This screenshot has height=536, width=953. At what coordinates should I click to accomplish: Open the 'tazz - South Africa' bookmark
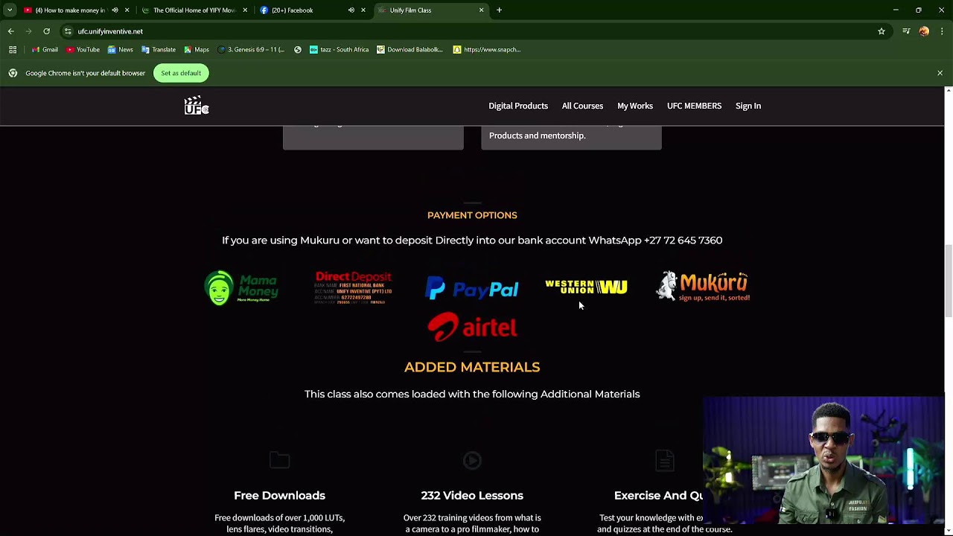pos(339,50)
